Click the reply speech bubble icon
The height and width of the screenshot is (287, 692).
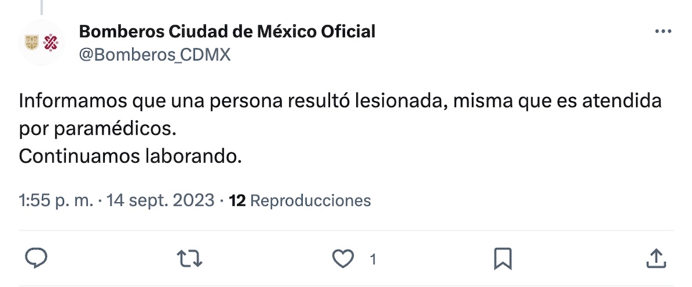[x=36, y=259]
